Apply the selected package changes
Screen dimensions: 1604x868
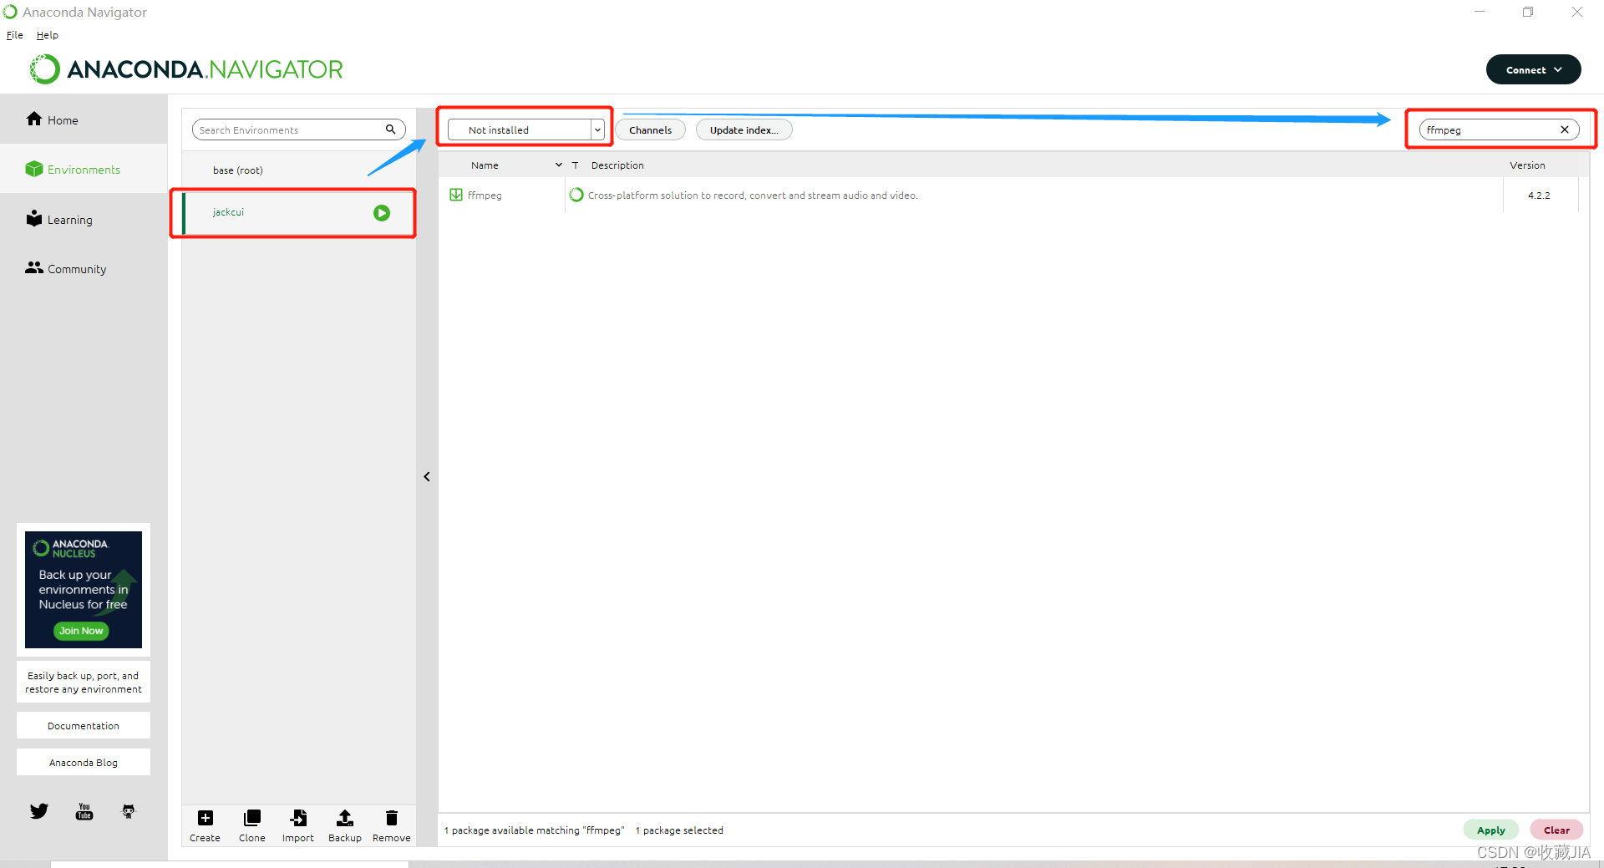point(1490,830)
